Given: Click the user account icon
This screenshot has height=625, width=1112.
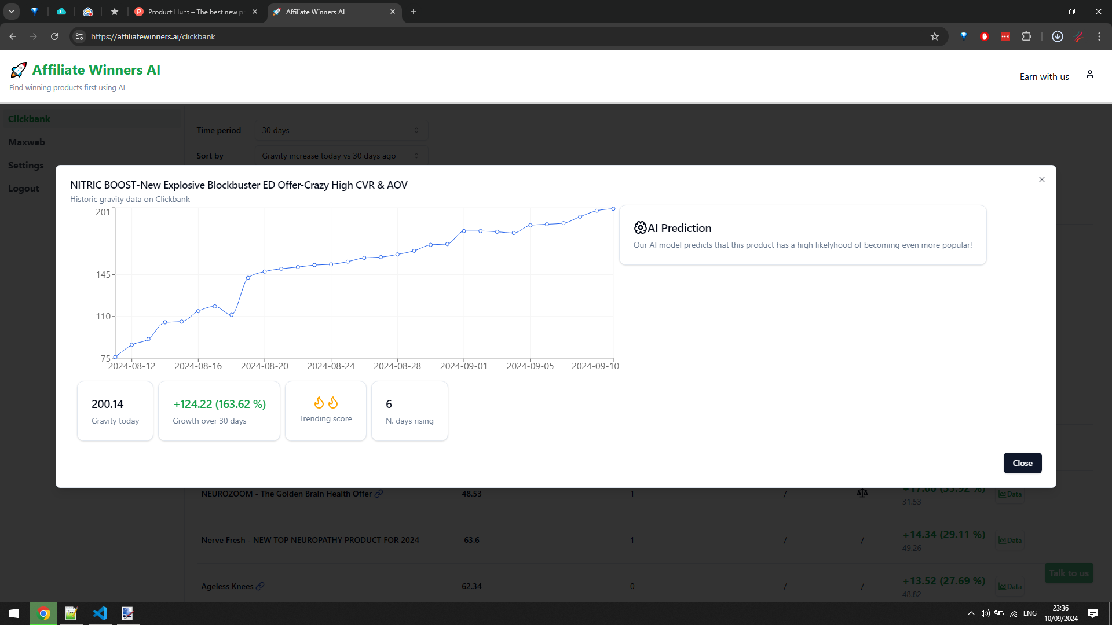Looking at the screenshot, I should coord(1089,75).
